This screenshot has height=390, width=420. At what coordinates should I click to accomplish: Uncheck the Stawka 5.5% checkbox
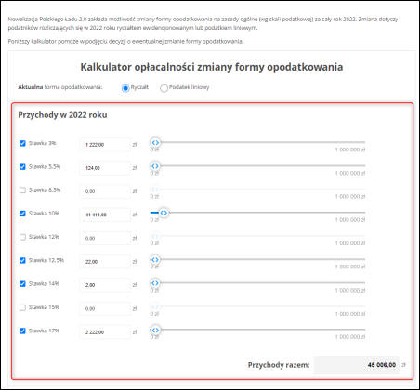click(x=22, y=167)
